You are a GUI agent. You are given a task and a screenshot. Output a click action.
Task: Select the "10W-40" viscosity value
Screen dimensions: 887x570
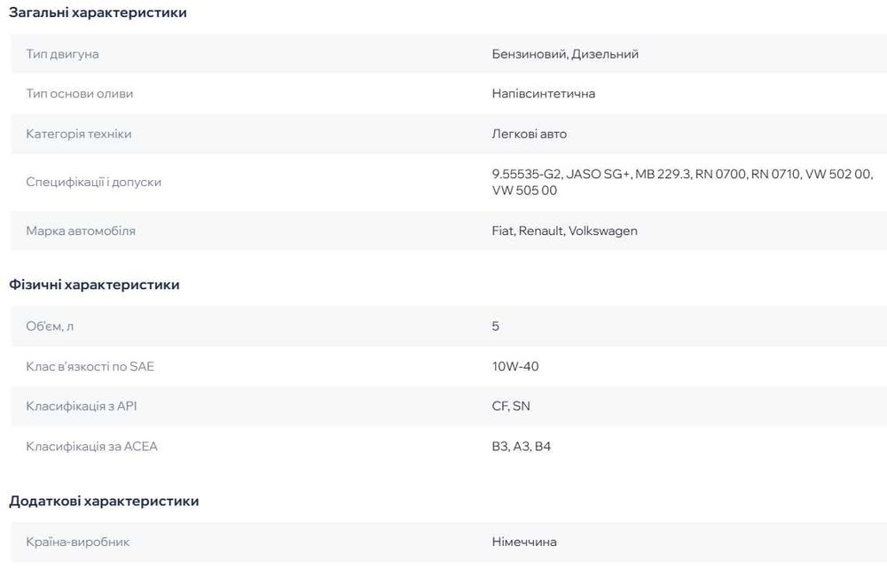[x=514, y=366]
